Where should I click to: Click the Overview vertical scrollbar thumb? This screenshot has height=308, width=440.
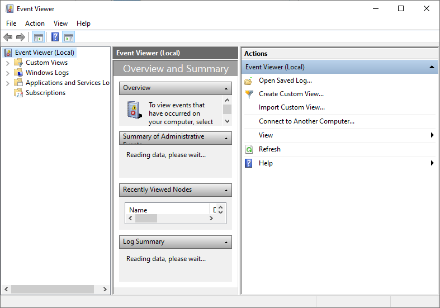pos(228,110)
